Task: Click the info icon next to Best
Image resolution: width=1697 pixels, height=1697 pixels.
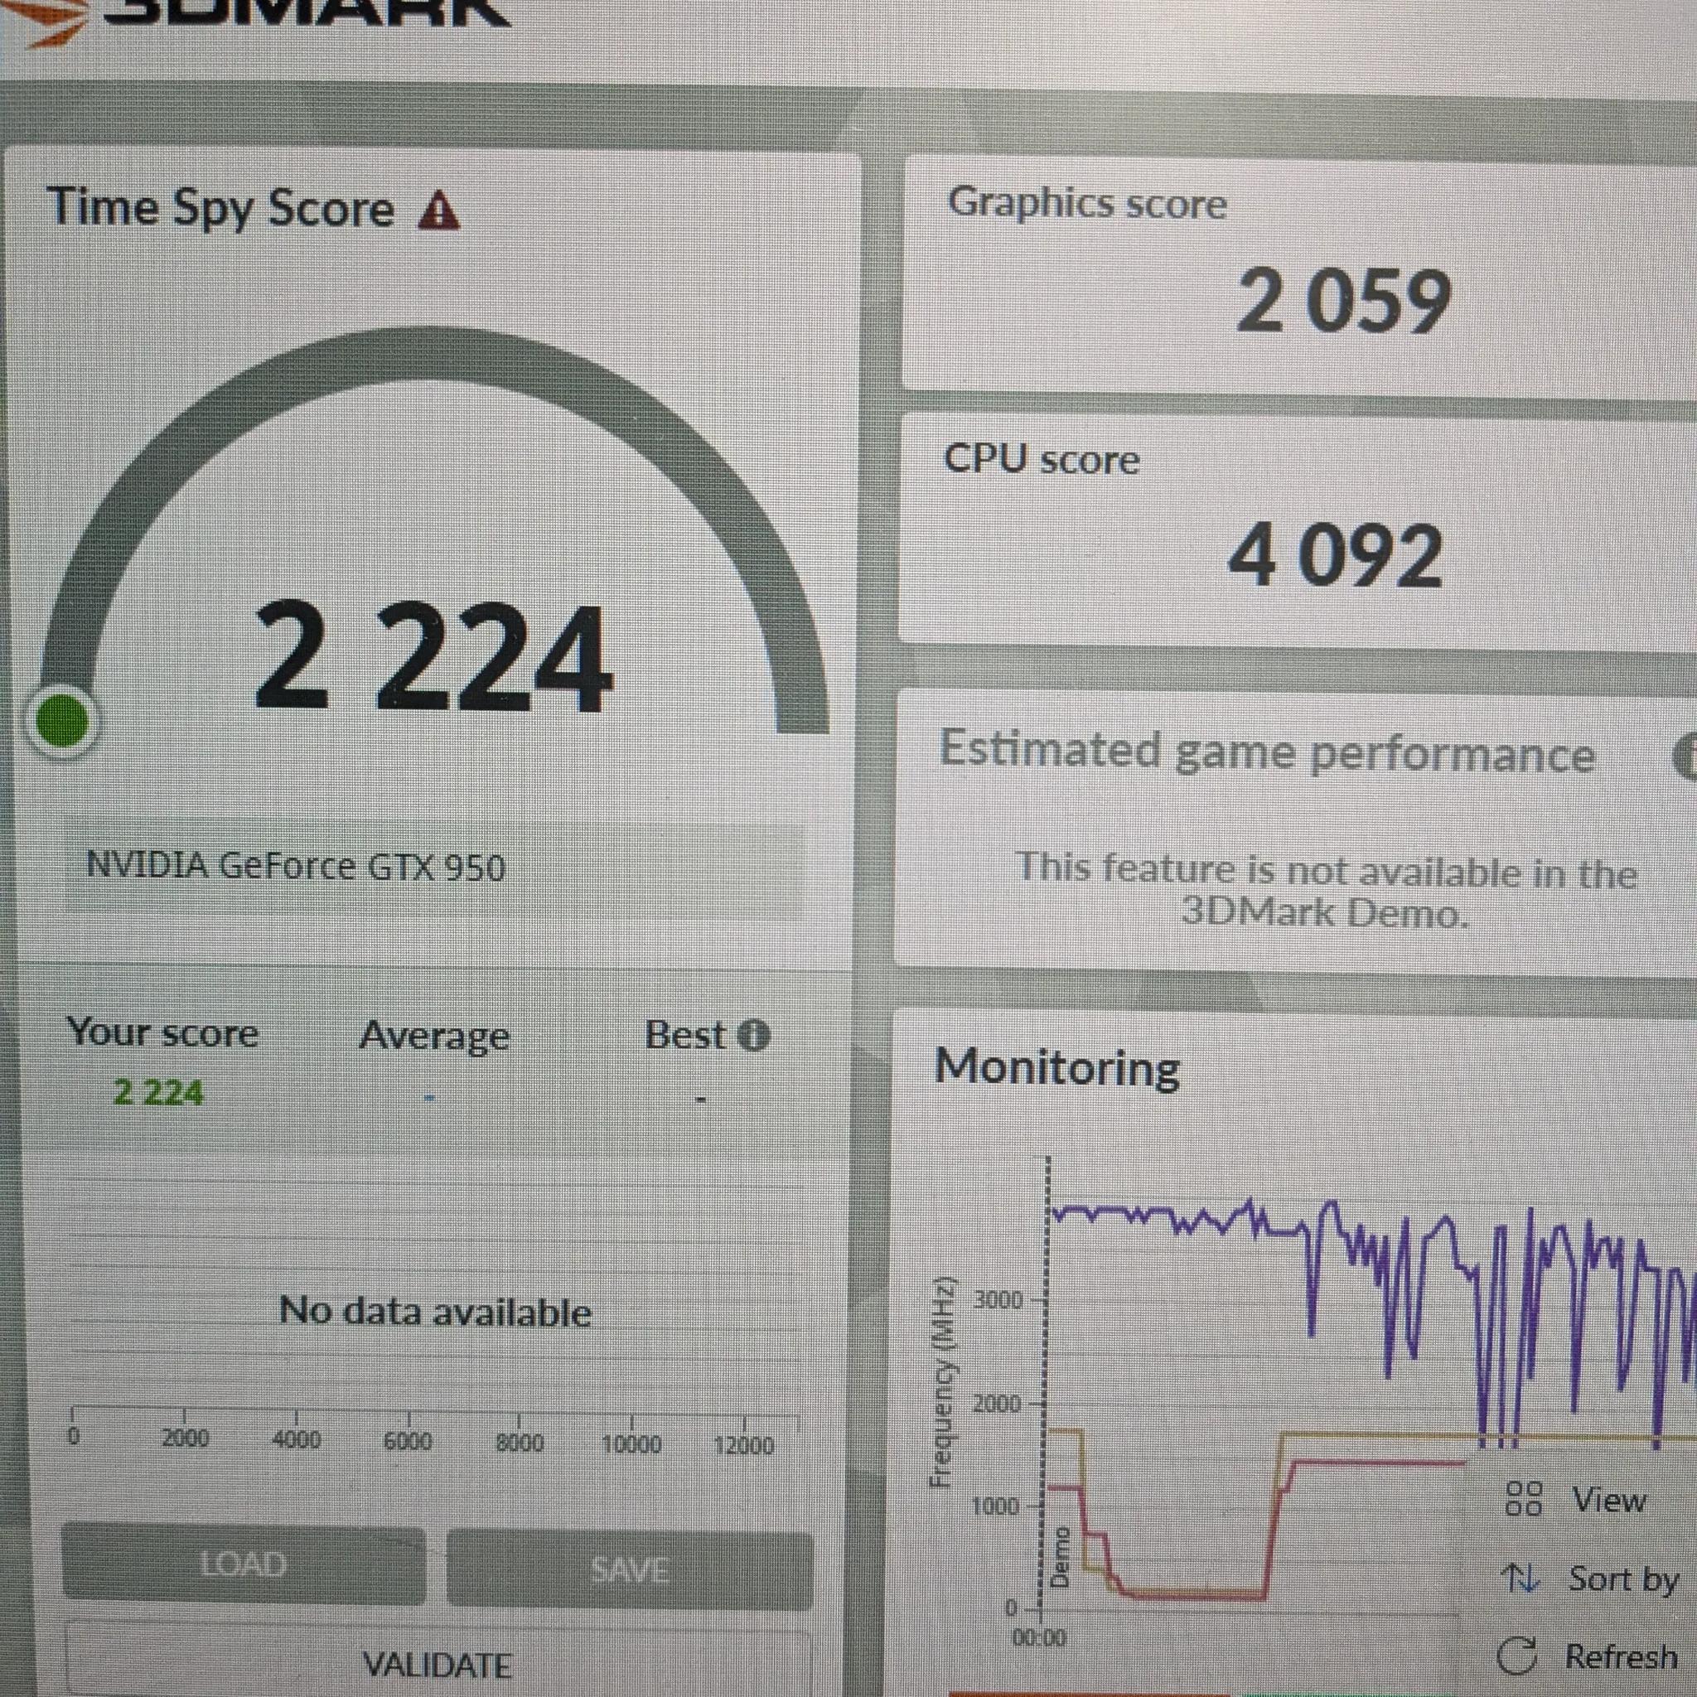Action: 754,1036
